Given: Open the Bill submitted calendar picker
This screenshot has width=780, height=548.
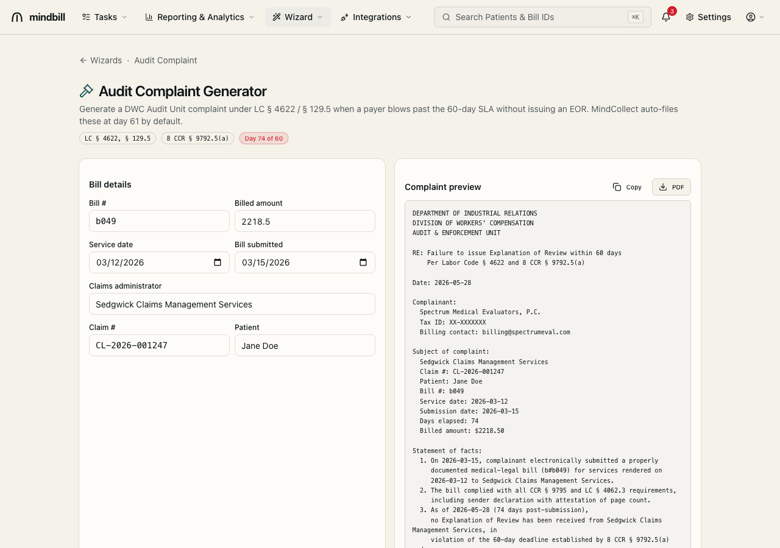Looking at the screenshot, I should (363, 262).
